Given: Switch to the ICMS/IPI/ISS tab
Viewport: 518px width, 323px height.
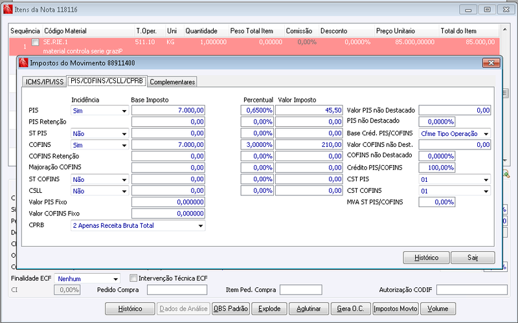Looking at the screenshot, I should (x=44, y=82).
